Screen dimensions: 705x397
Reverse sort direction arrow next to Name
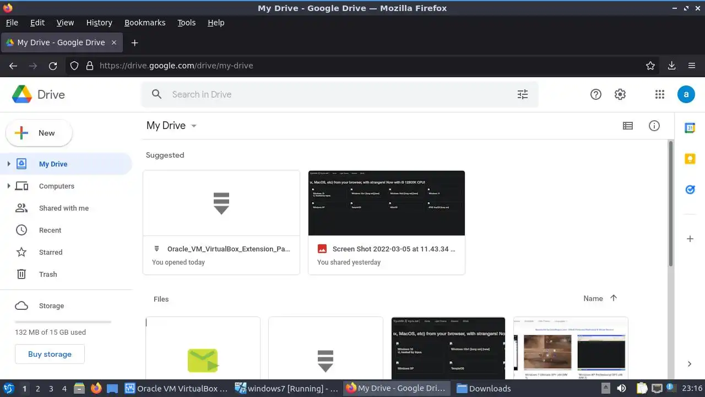(614, 298)
